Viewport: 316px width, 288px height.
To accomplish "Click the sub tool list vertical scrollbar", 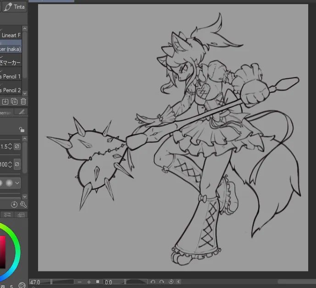I will [x=25, y=55].
